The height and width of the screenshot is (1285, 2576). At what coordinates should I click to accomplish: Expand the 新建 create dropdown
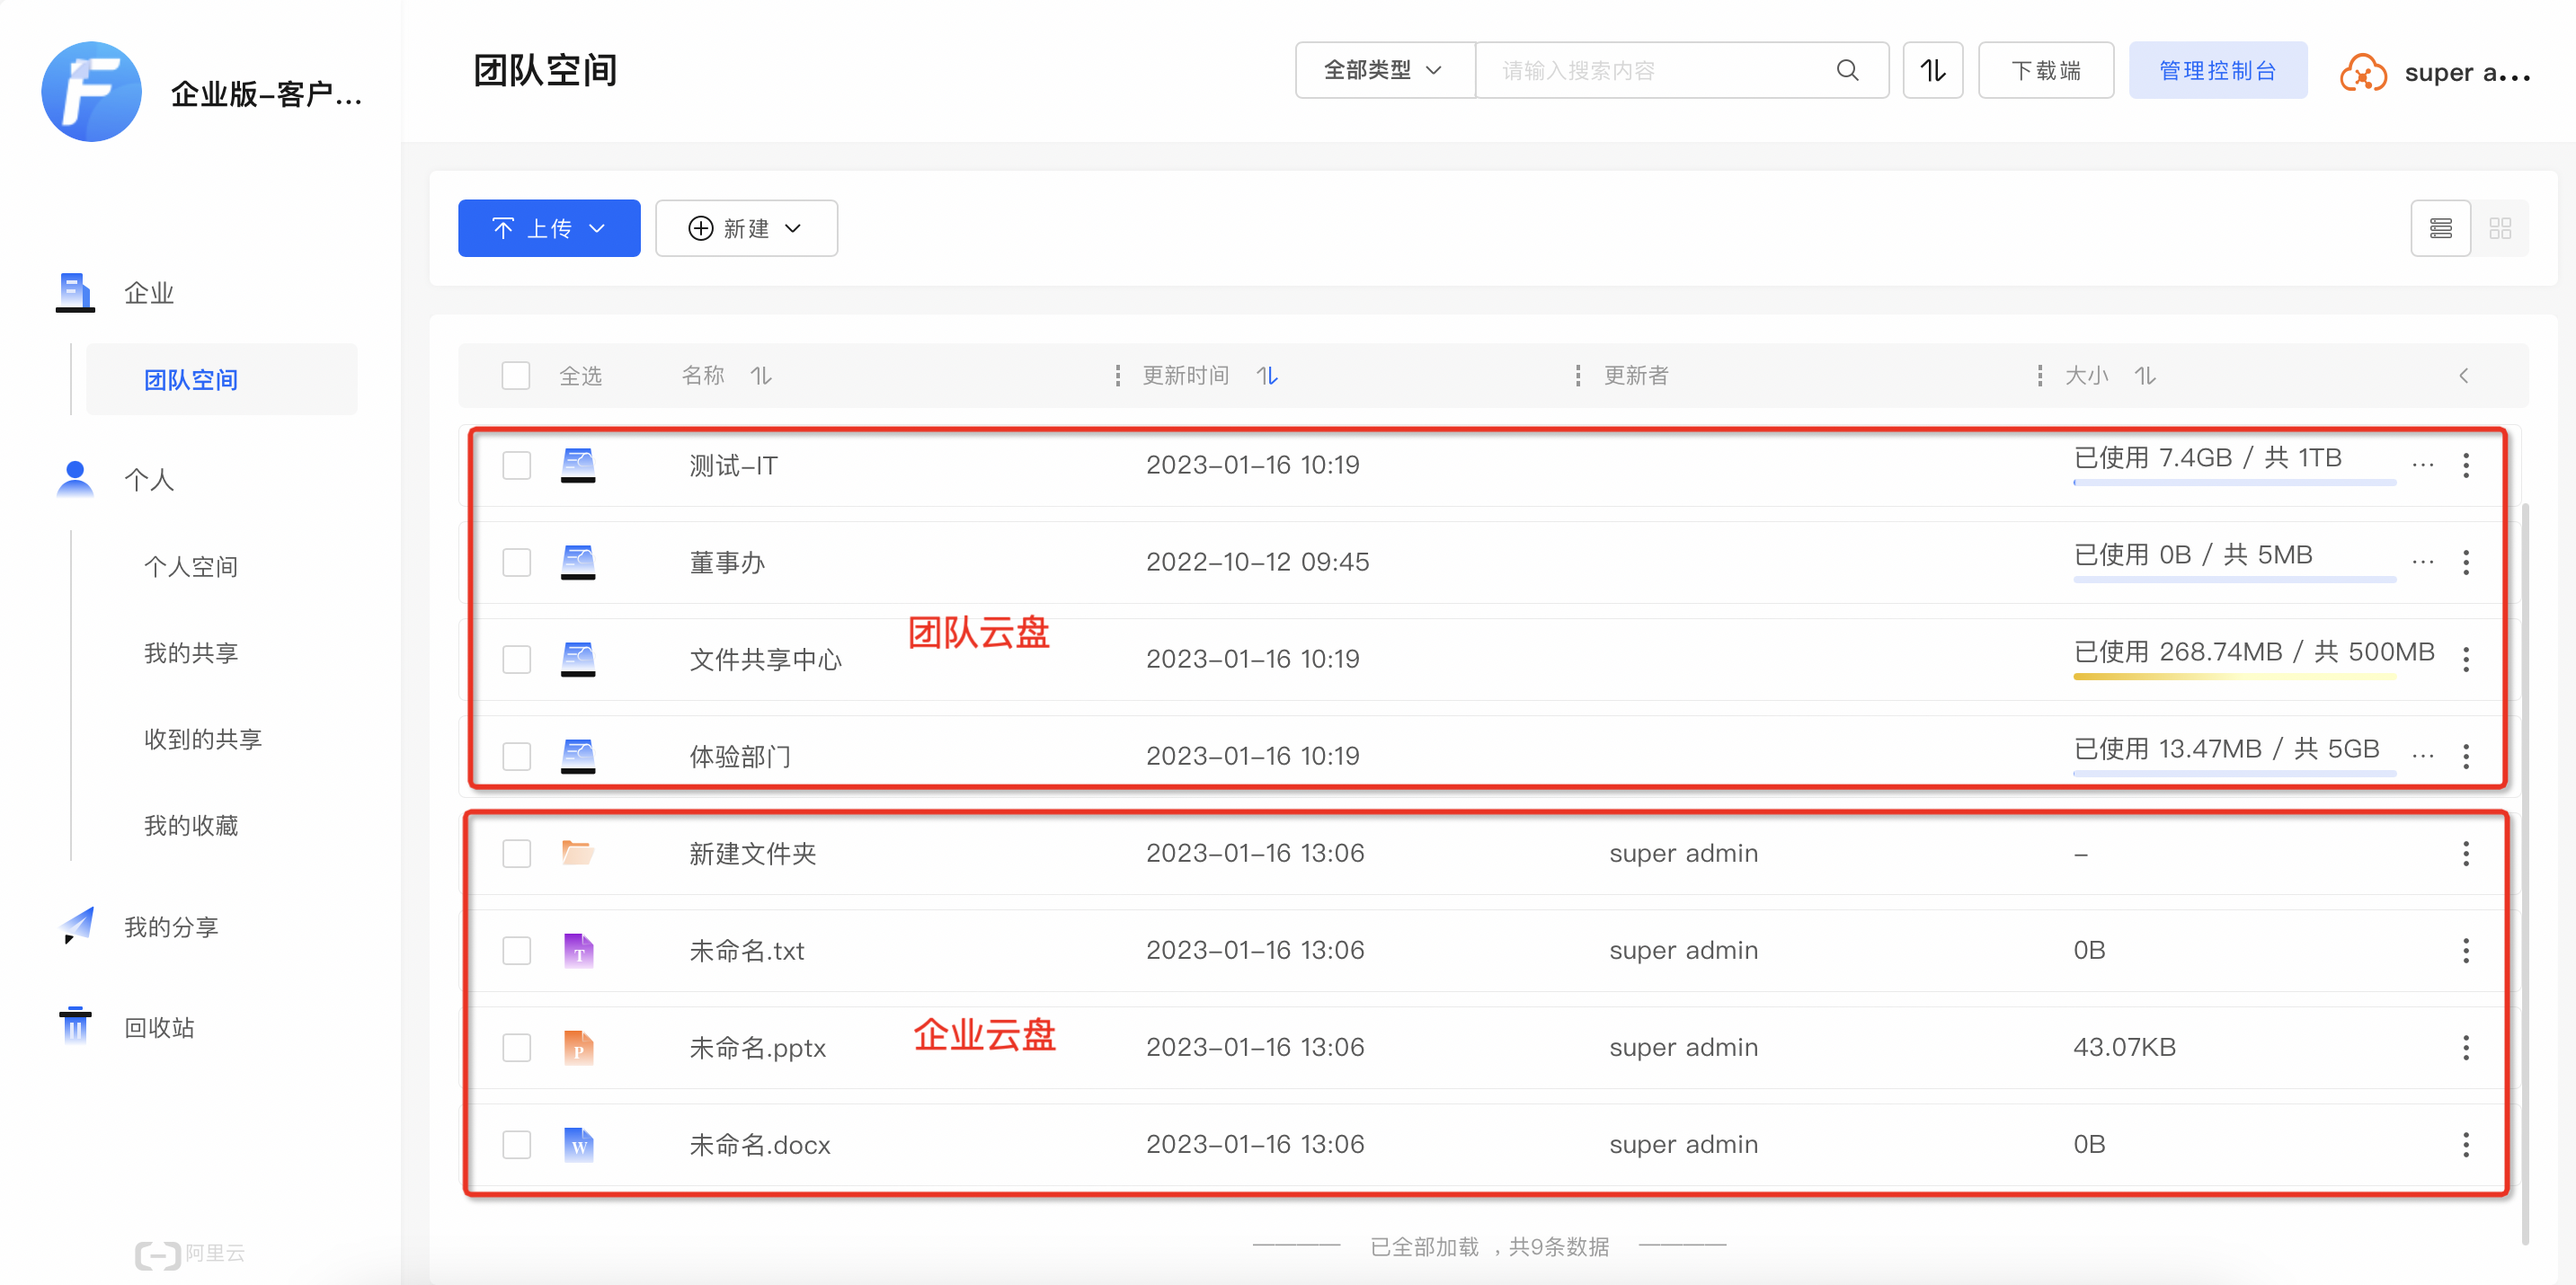[x=746, y=229]
